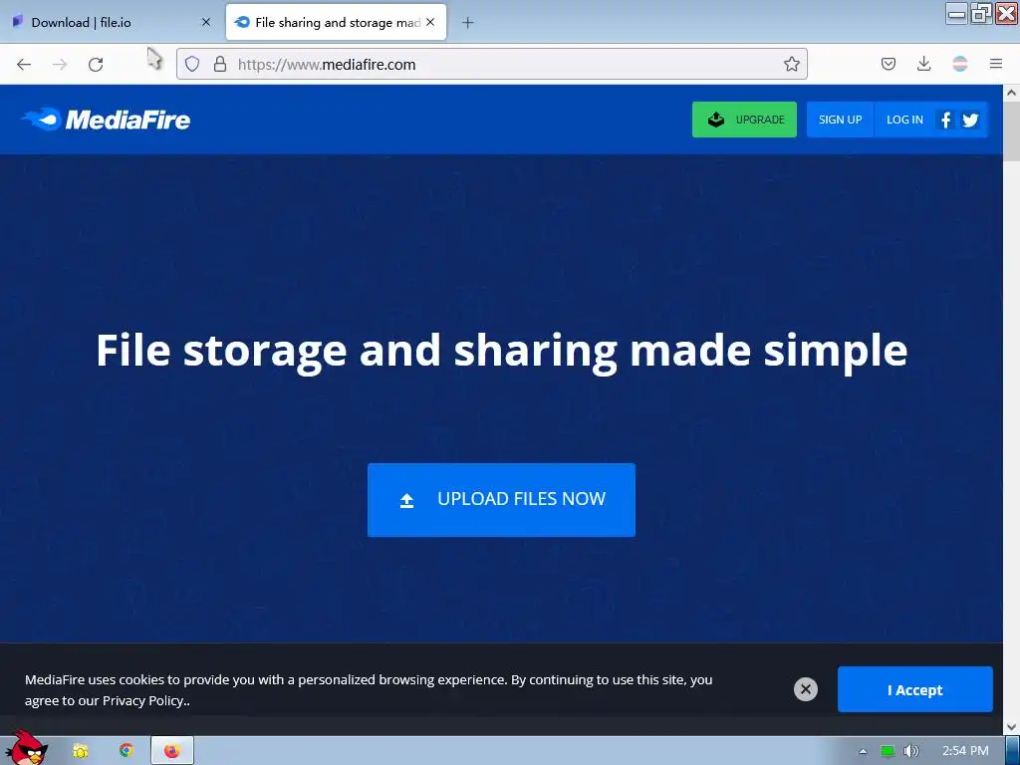
Task: Show the Firefox downloads panel
Action: click(x=923, y=64)
